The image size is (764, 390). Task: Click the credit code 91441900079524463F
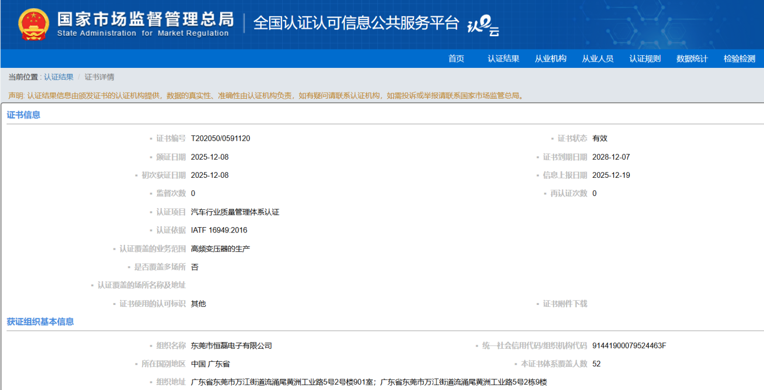pos(629,346)
